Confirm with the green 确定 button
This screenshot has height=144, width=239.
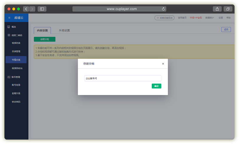click(156, 86)
